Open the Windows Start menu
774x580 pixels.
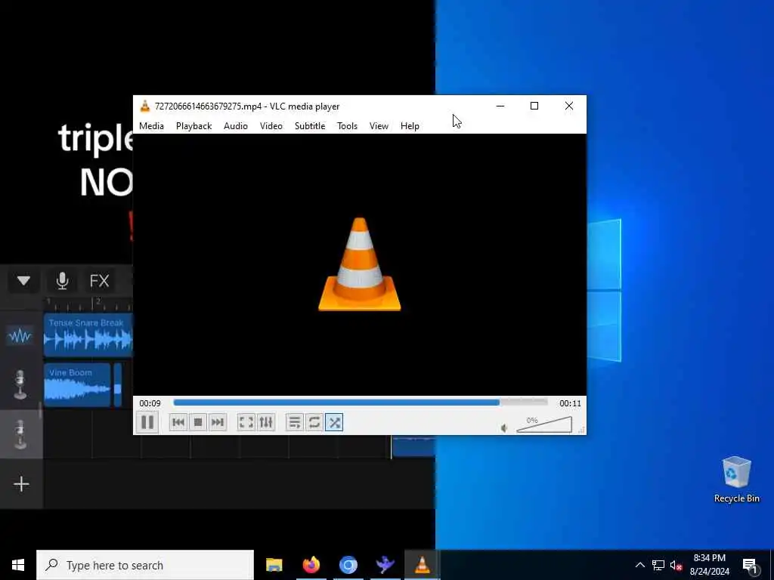18,565
